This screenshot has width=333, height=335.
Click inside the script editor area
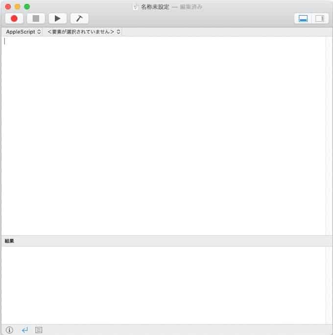coord(164,136)
